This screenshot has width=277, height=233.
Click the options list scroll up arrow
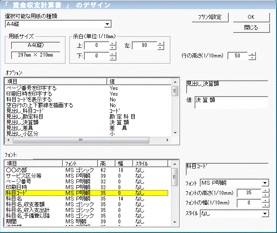pos(175,82)
